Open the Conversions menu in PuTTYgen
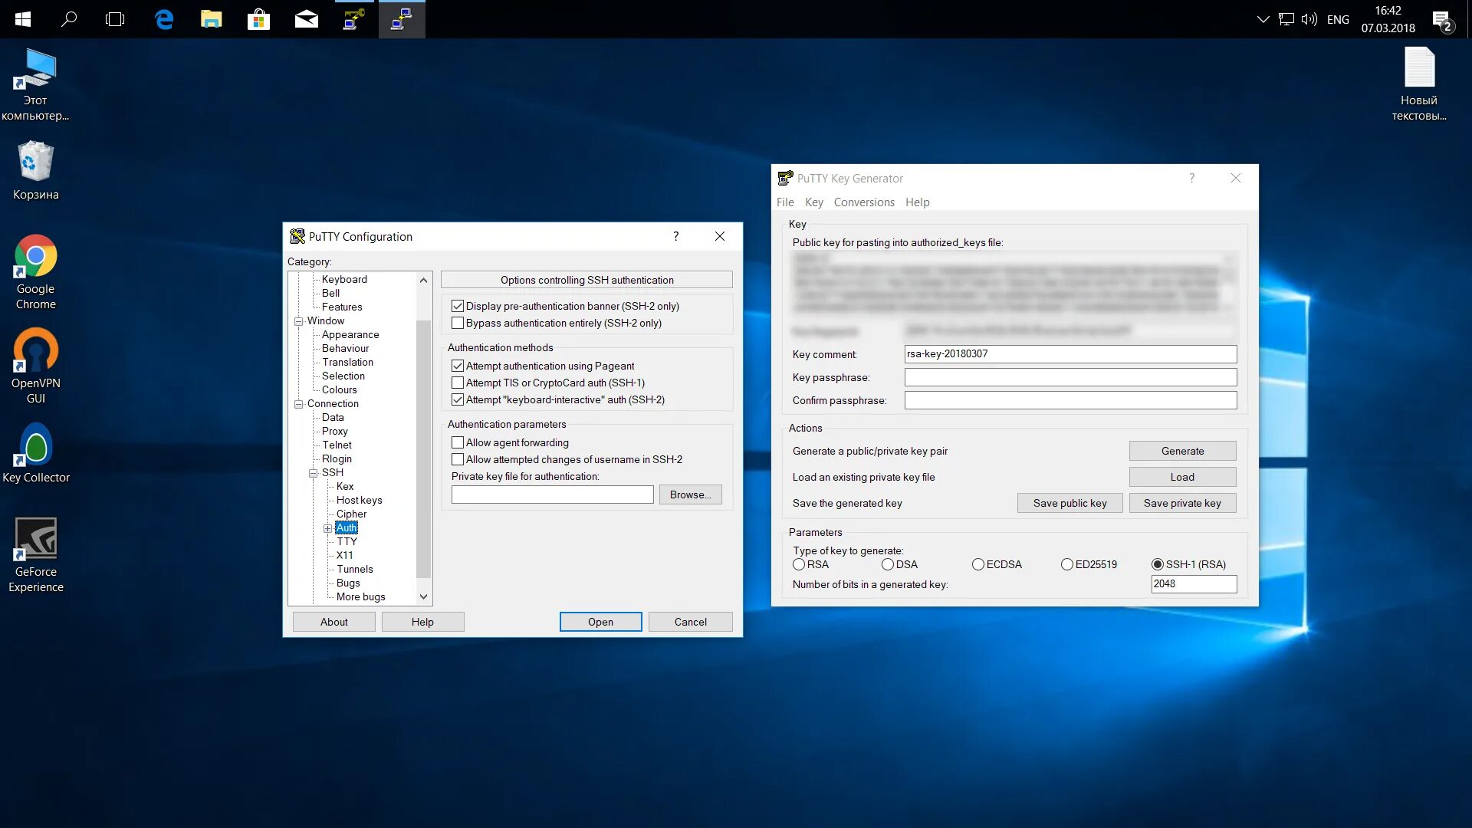 pyautogui.click(x=863, y=202)
